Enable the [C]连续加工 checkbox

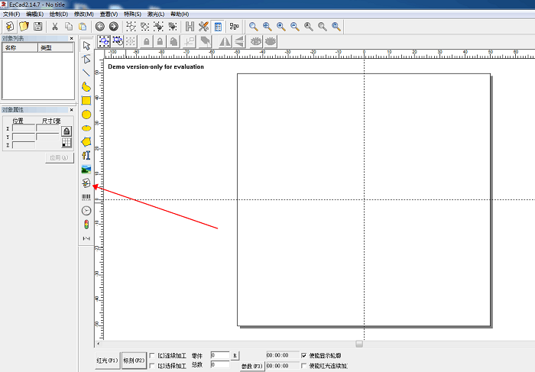(x=152, y=355)
